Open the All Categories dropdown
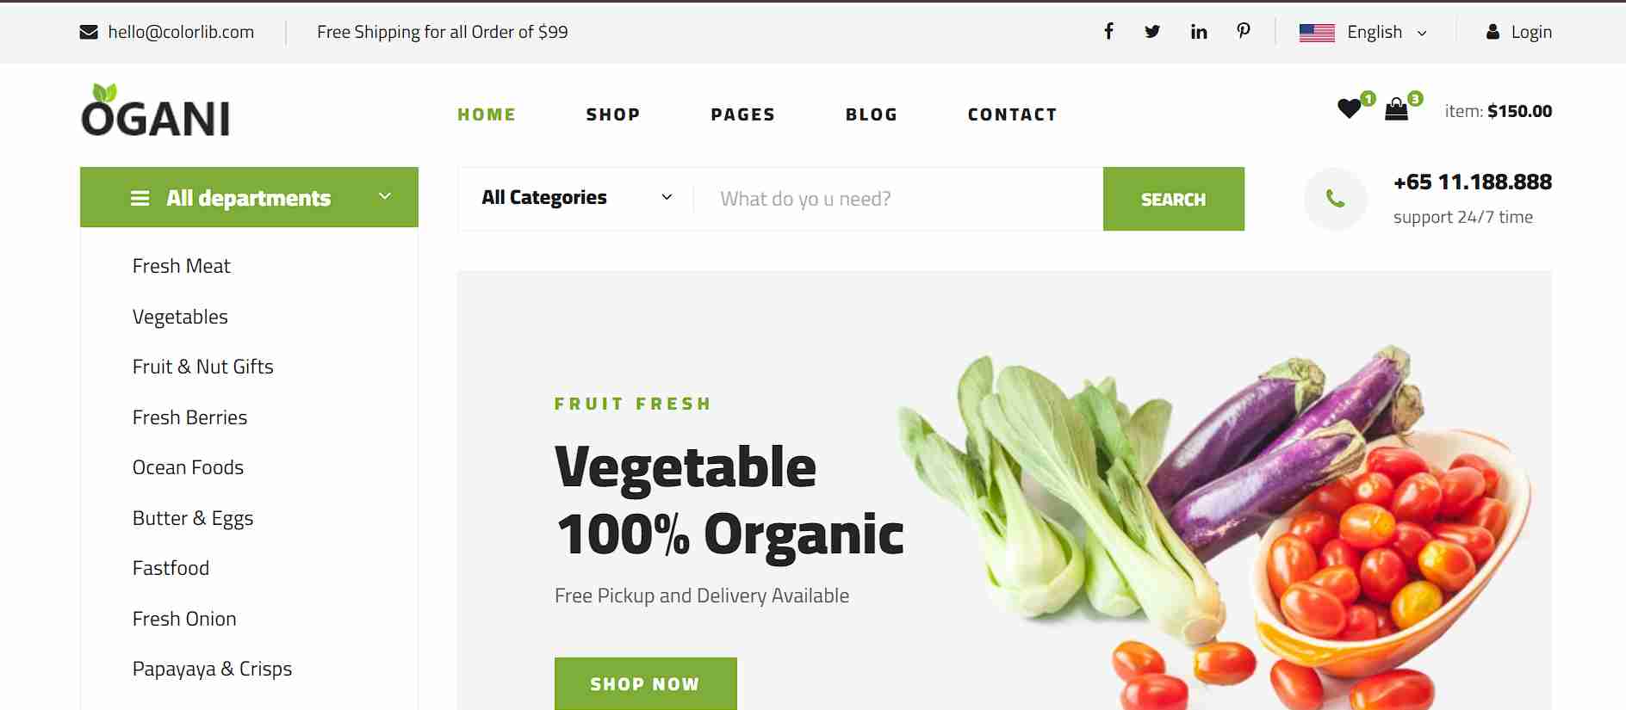This screenshot has height=710, width=1626. click(x=576, y=198)
